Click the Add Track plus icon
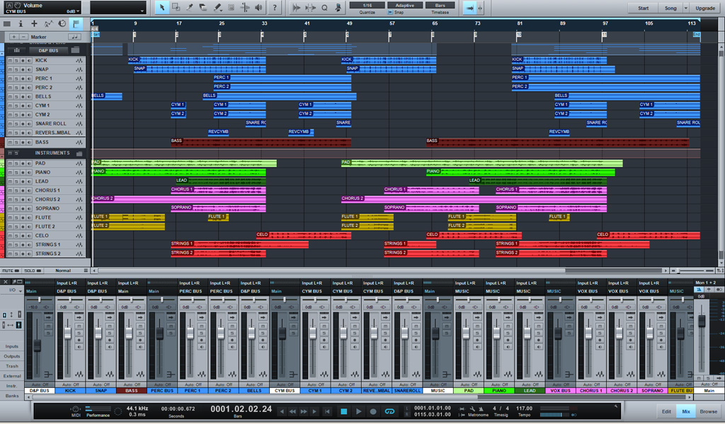This screenshot has width=725, height=424. (34, 23)
